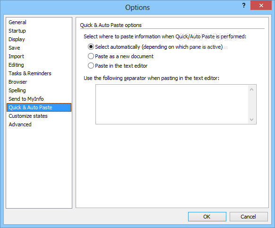Click inside the separator text box

click(x=172, y=104)
